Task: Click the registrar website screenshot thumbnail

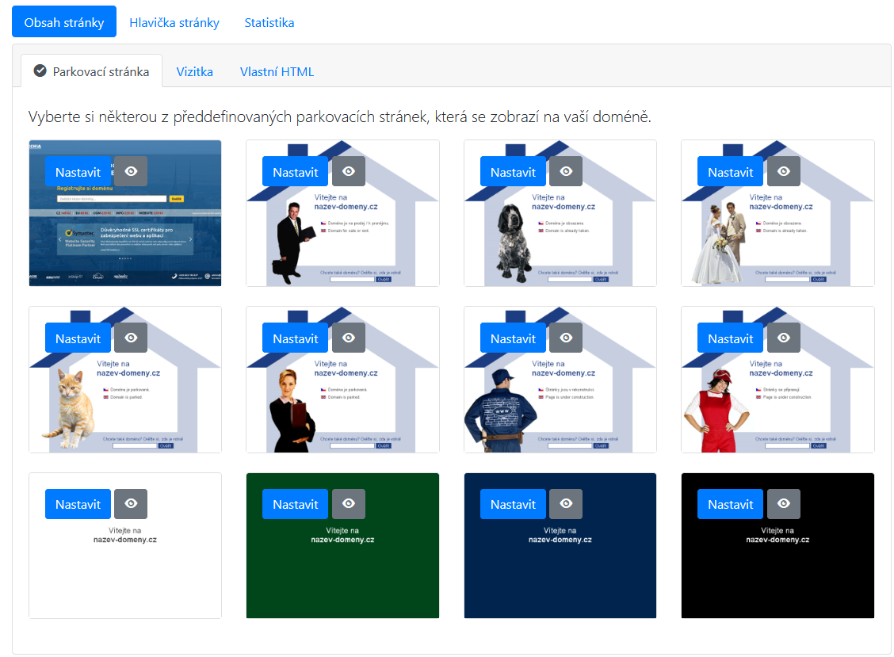Action: [124, 238]
